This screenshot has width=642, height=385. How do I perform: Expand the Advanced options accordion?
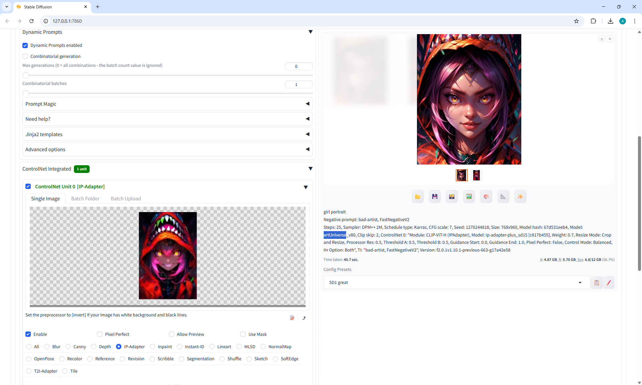point(167,150)
